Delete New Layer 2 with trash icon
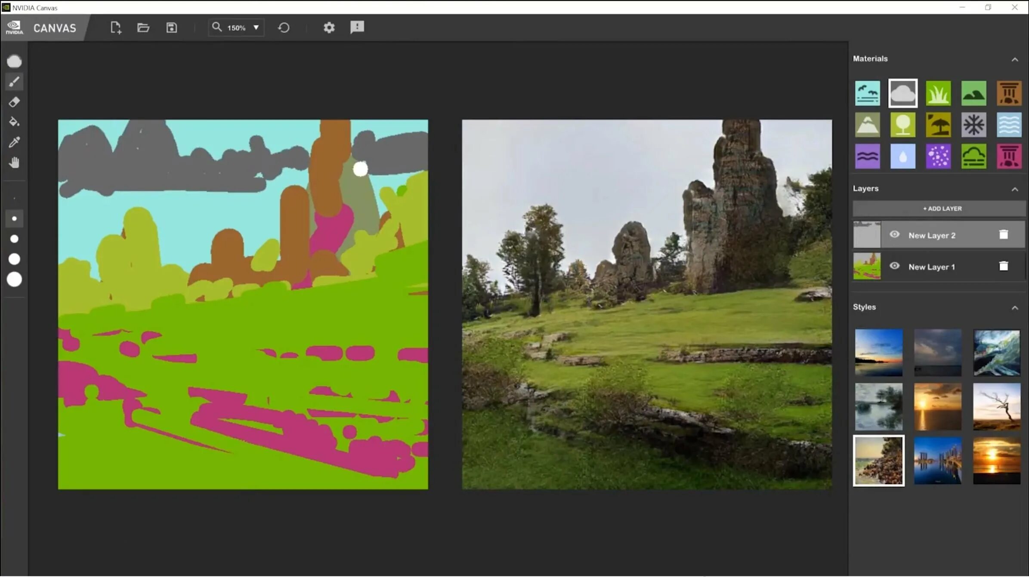The height and width of the screenshot is (577, 1029). click(1003, 235)
